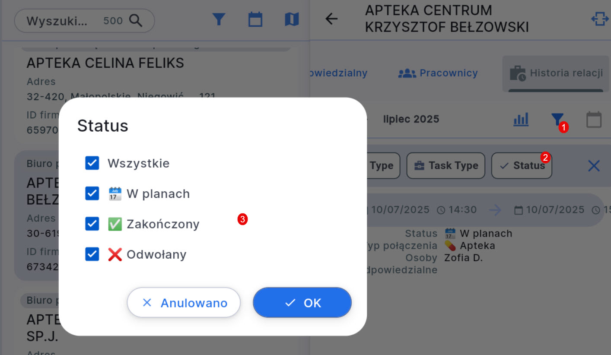Click the back arrow on APTEKA CENTRUM panel
Image resolution: width=611 pixels, height=355 pixels.
tap(331, 19)
